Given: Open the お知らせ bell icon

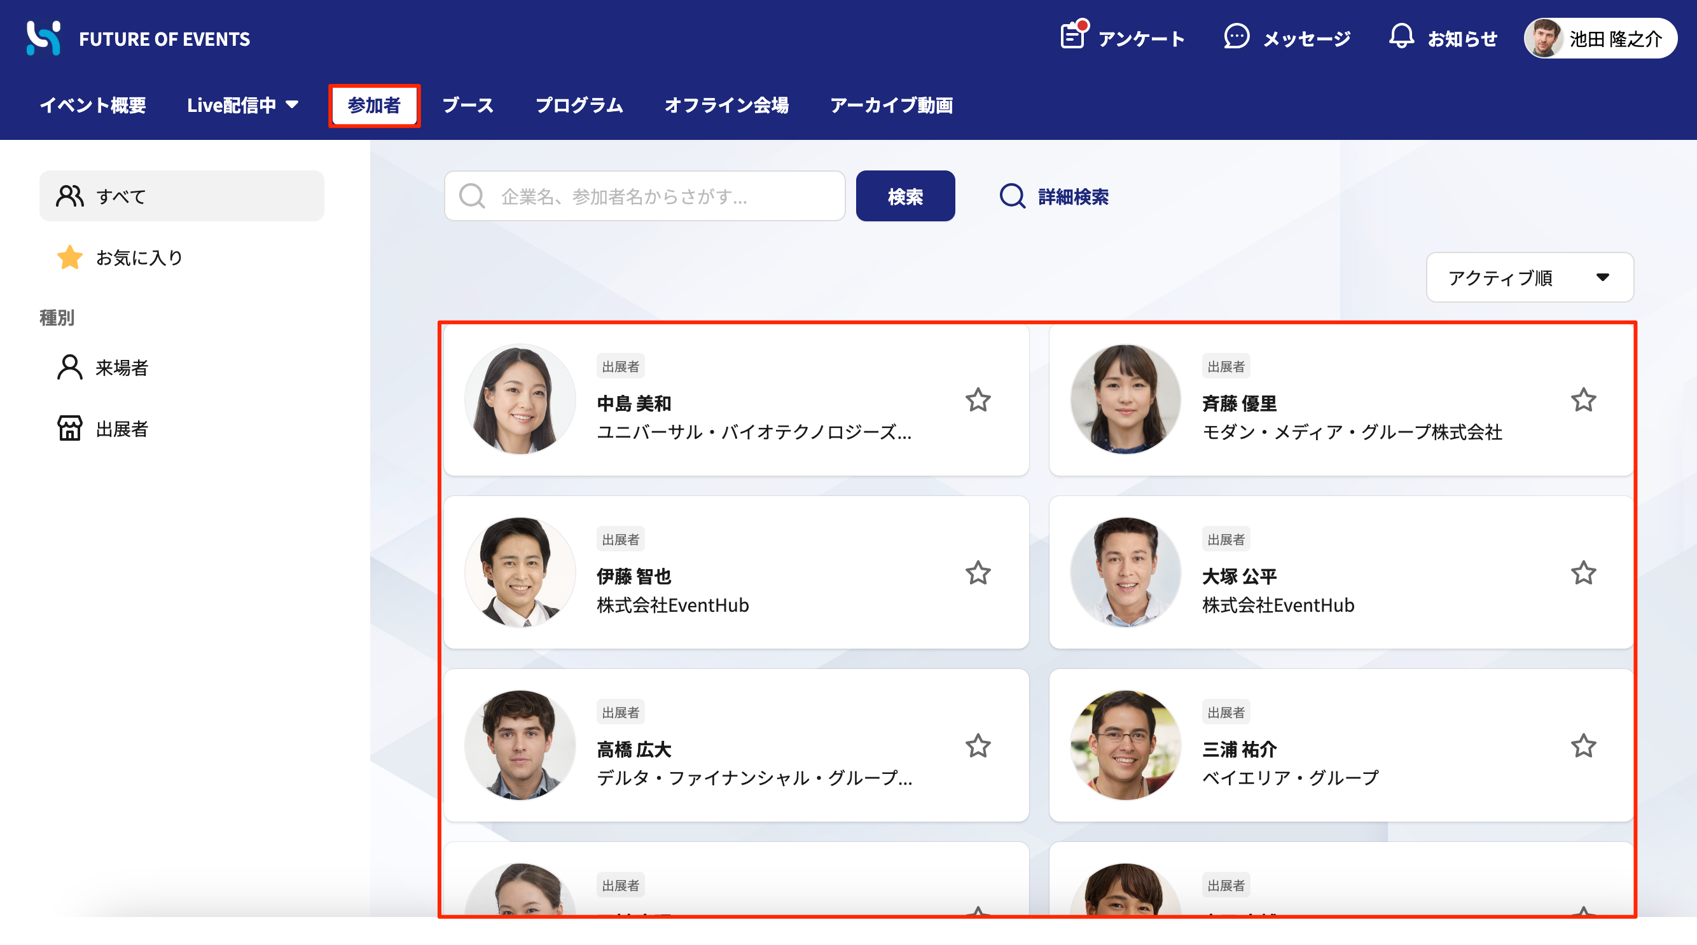Looking at the screenshot, I should [x=1401, y=36].
